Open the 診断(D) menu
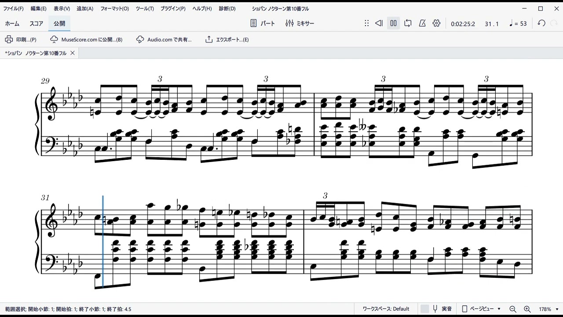 pos(227,8)
